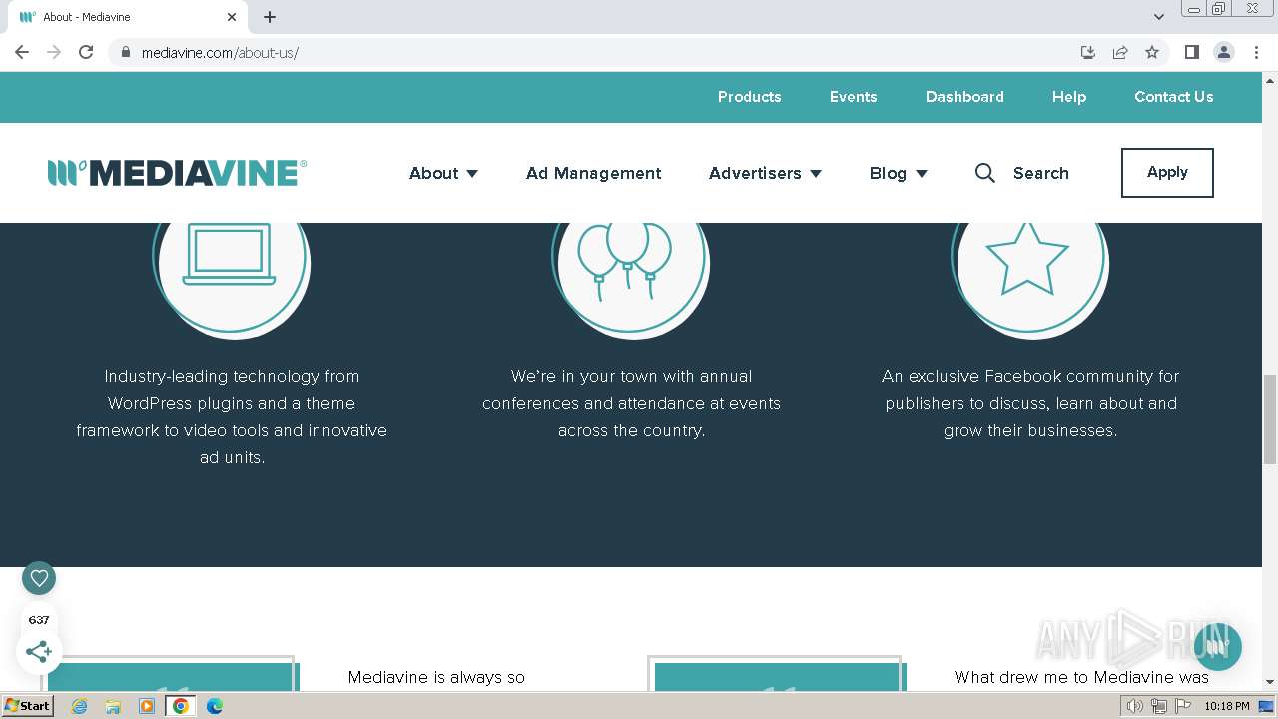The image size is (1278, 719).
Task: Share this page icon
Action: click(x=1120, y=52)
